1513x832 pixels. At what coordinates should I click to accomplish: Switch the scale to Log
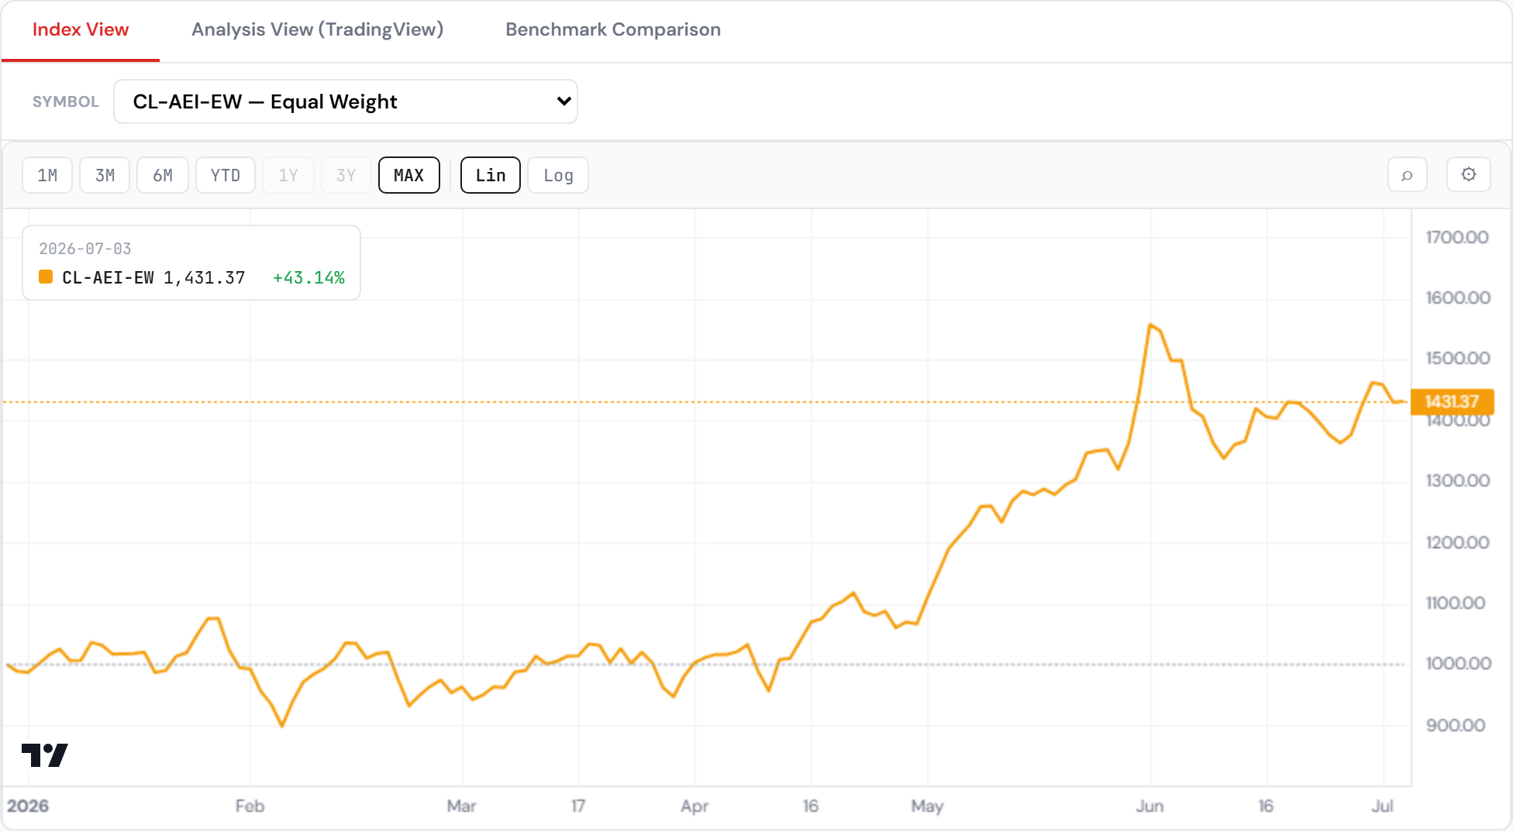click(558, 175)
